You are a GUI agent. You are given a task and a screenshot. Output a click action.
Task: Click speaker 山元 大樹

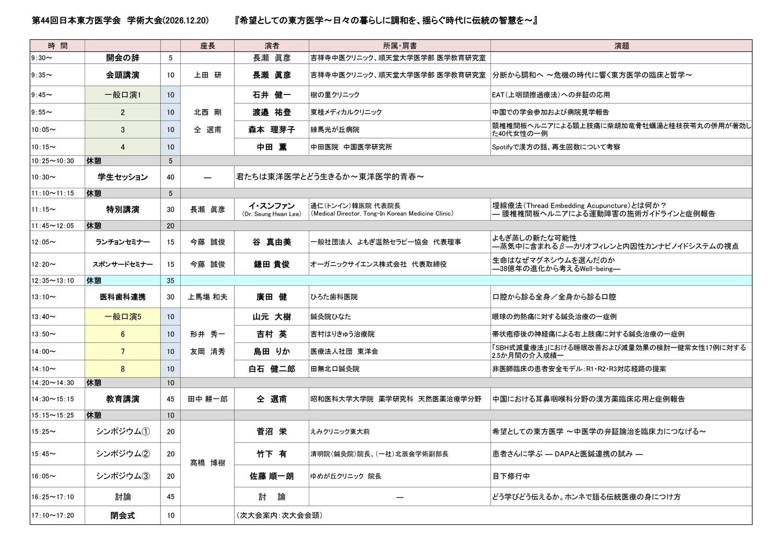[x=272, y=317]
